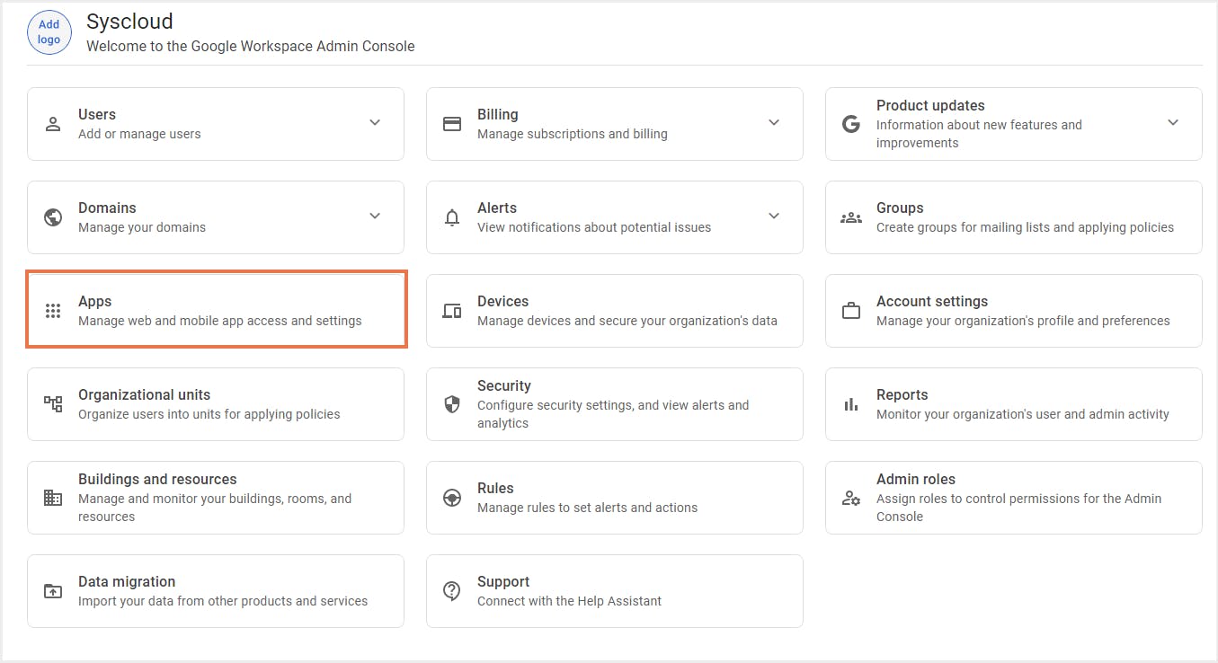Click 'Manage your domains' text
Viewport: 1218px width, 663px height.
click(x=142, y=227)
